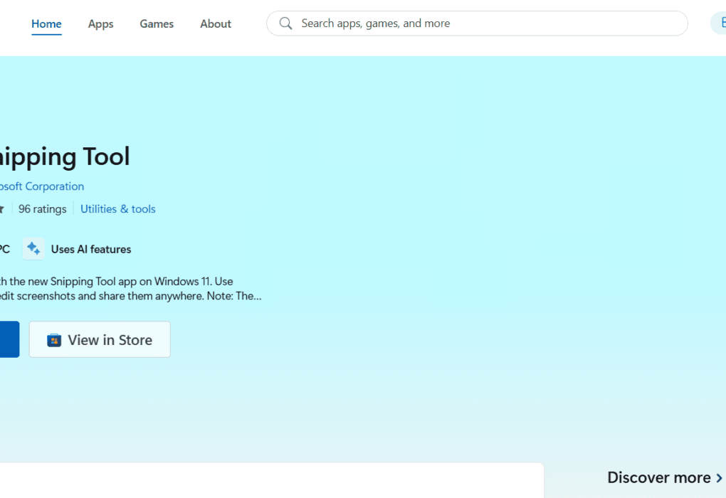The width and height of the screenshot is (726, 498).
Task: View the 96 ratings
Action: pyautogui.click(x=42, y=209)
